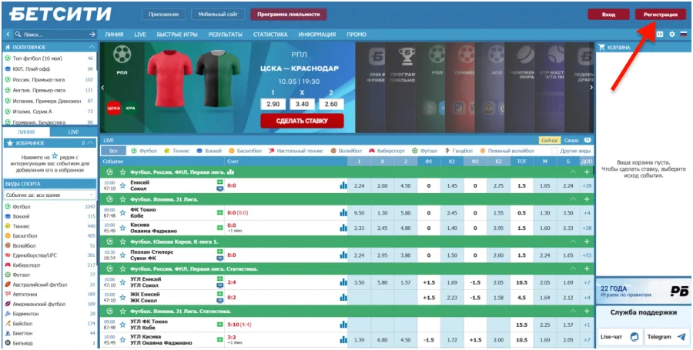The width and height of the screenshot is (693, 350).
Task: Open the ИНФОРМАЦИЯ menu
Action: click(317, 35)
